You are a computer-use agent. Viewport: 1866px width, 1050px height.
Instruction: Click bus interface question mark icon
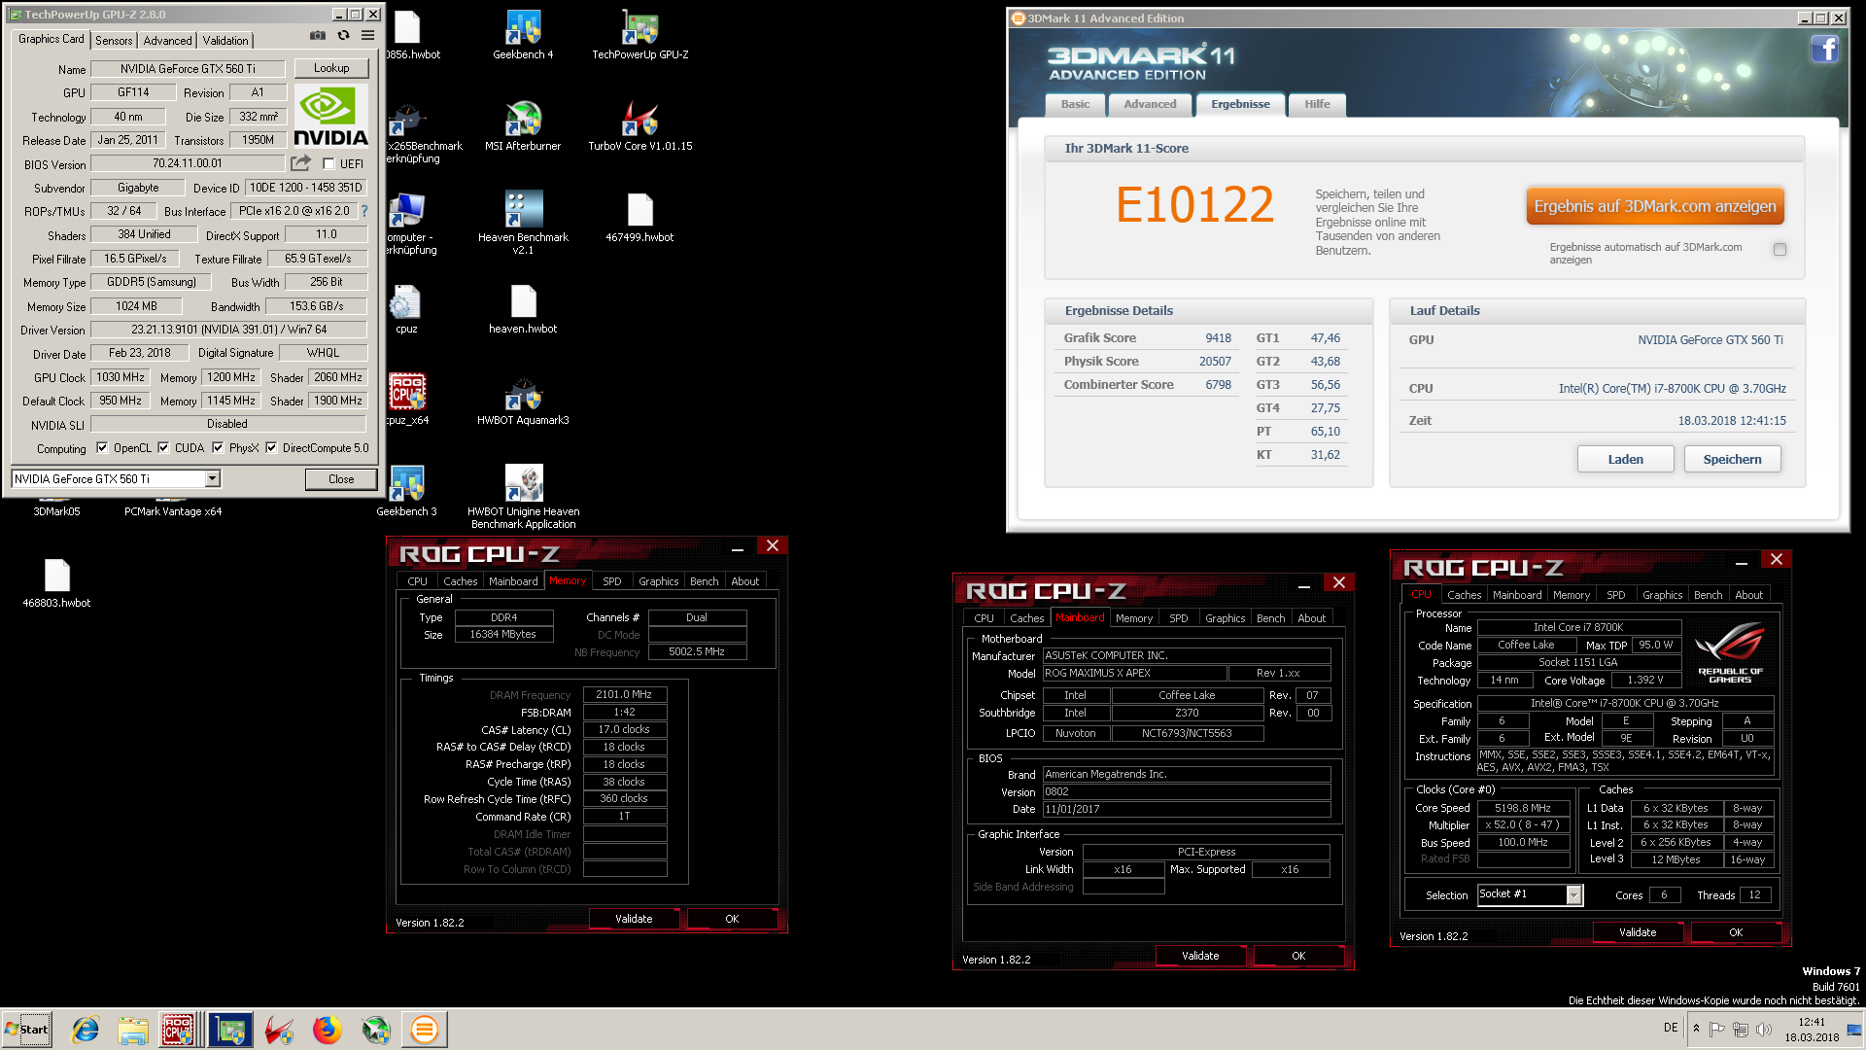point(364,211)
